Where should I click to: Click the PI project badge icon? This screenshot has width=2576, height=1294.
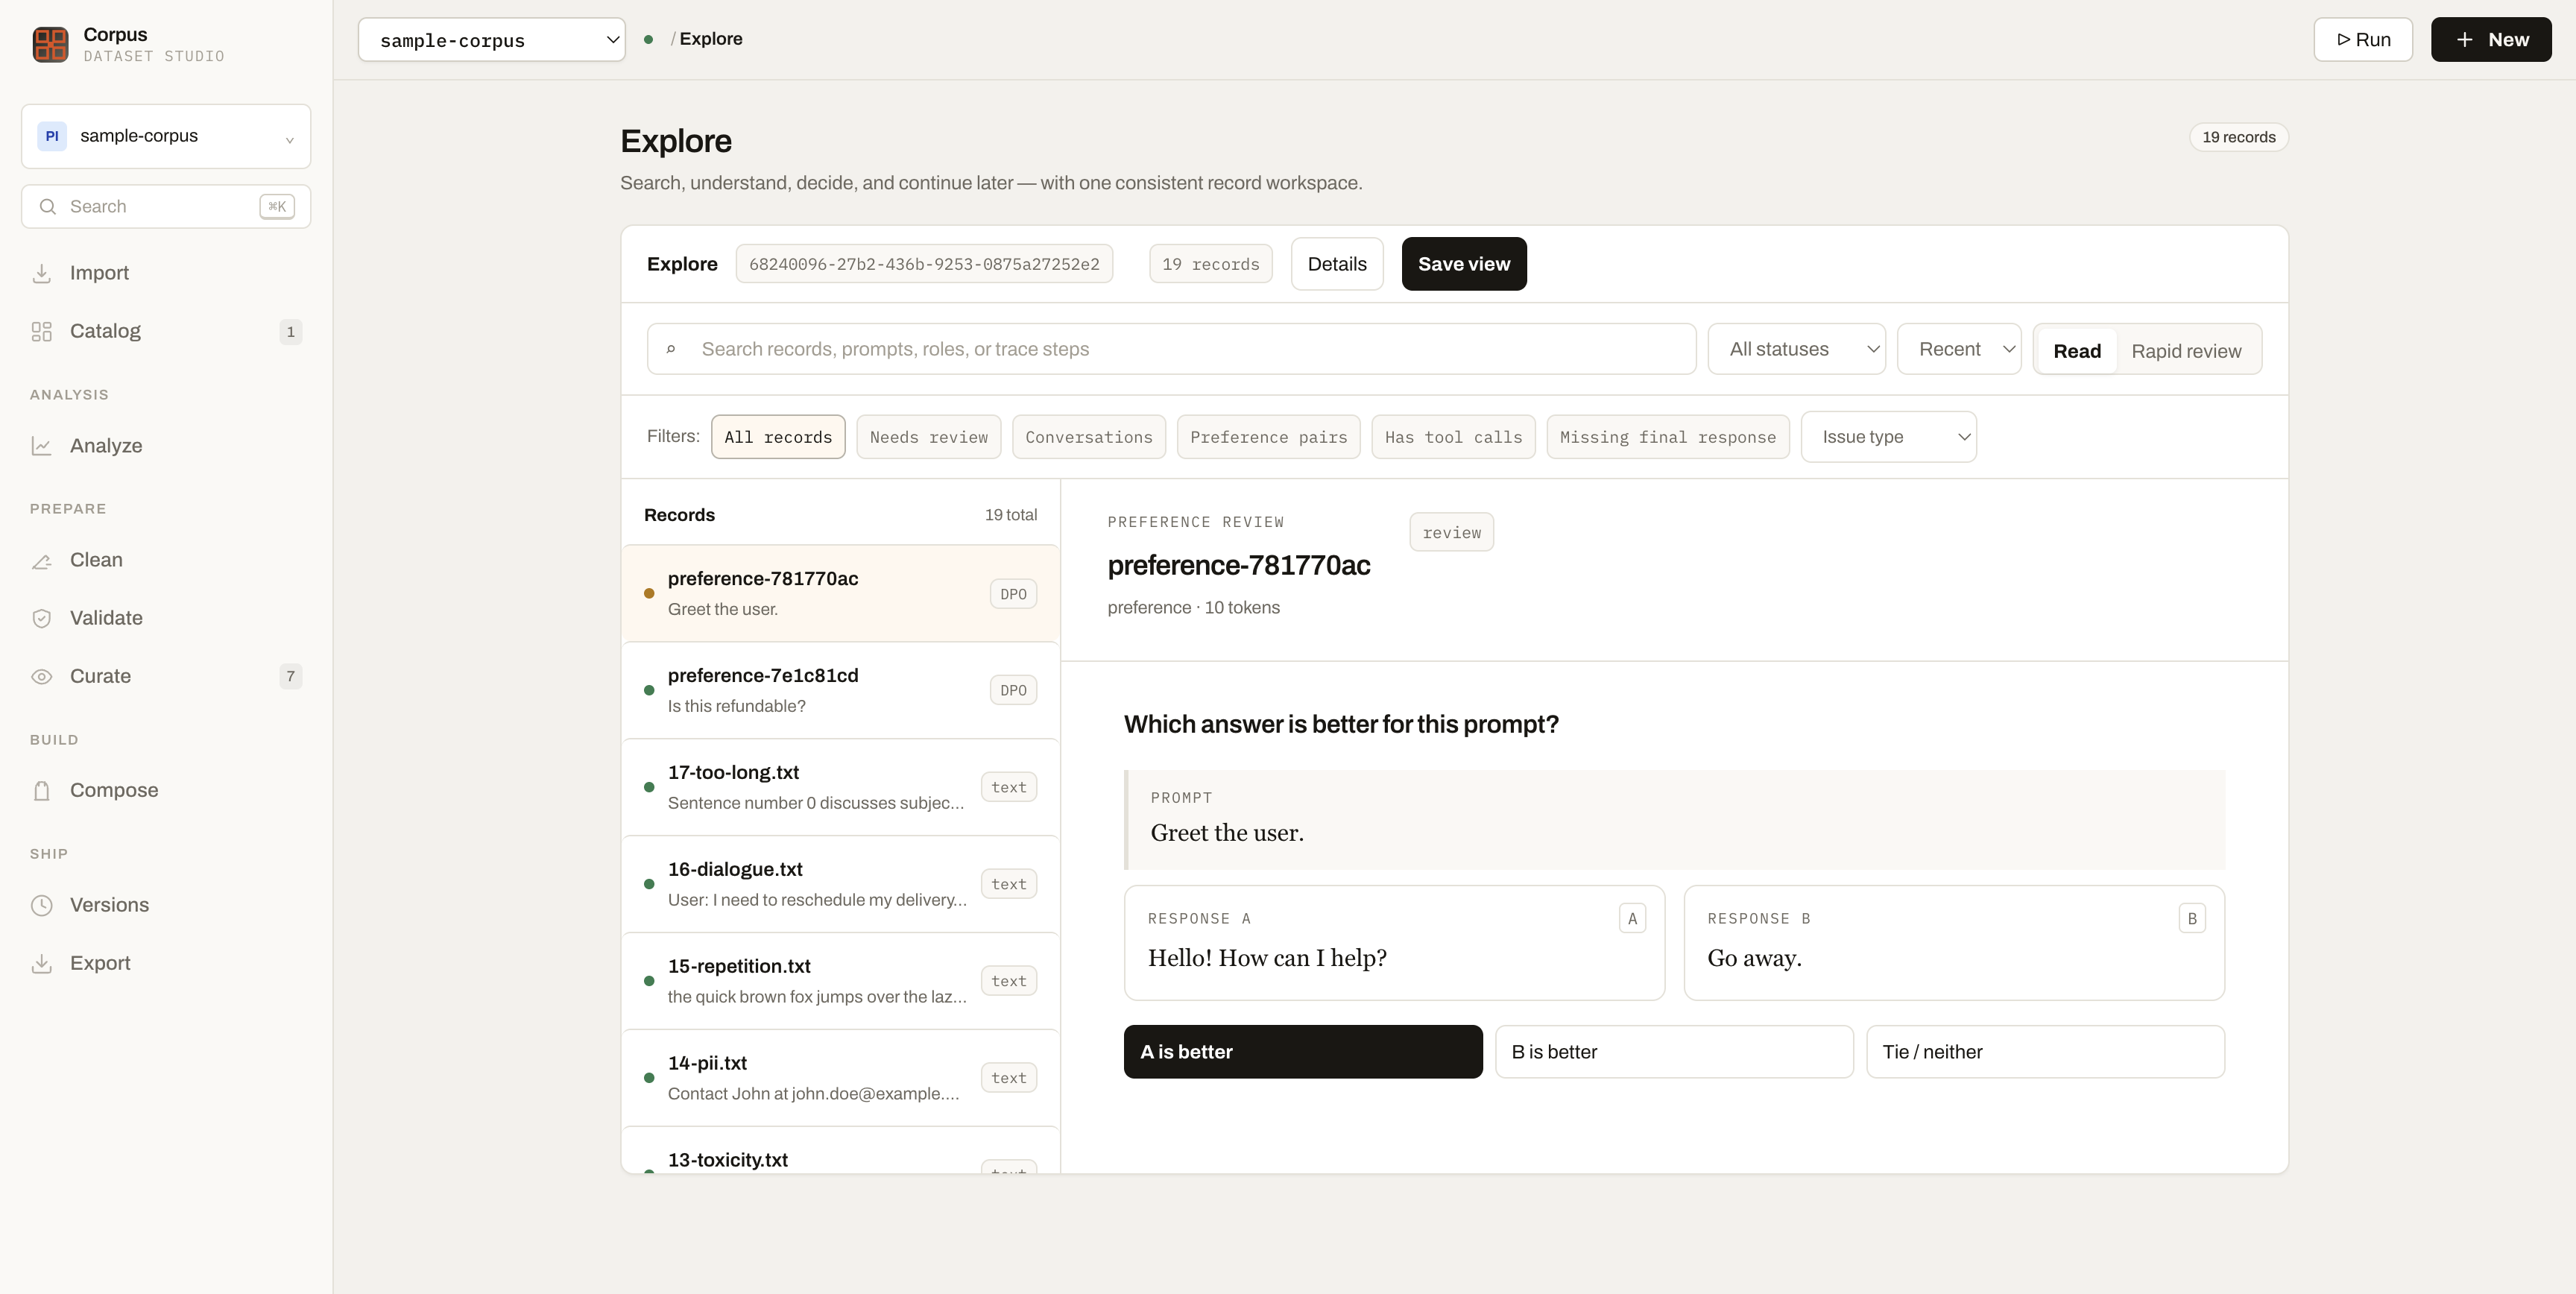pyautogui.click(x=52, y=136)
